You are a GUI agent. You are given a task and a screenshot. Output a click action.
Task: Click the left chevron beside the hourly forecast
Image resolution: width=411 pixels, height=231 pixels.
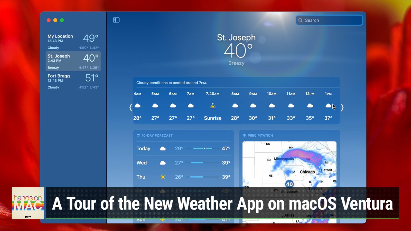(x=130, y=107)
